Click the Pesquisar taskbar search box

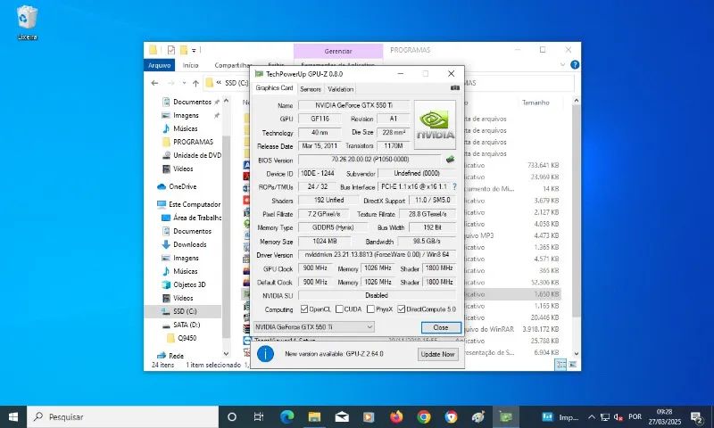click(125, 416)
